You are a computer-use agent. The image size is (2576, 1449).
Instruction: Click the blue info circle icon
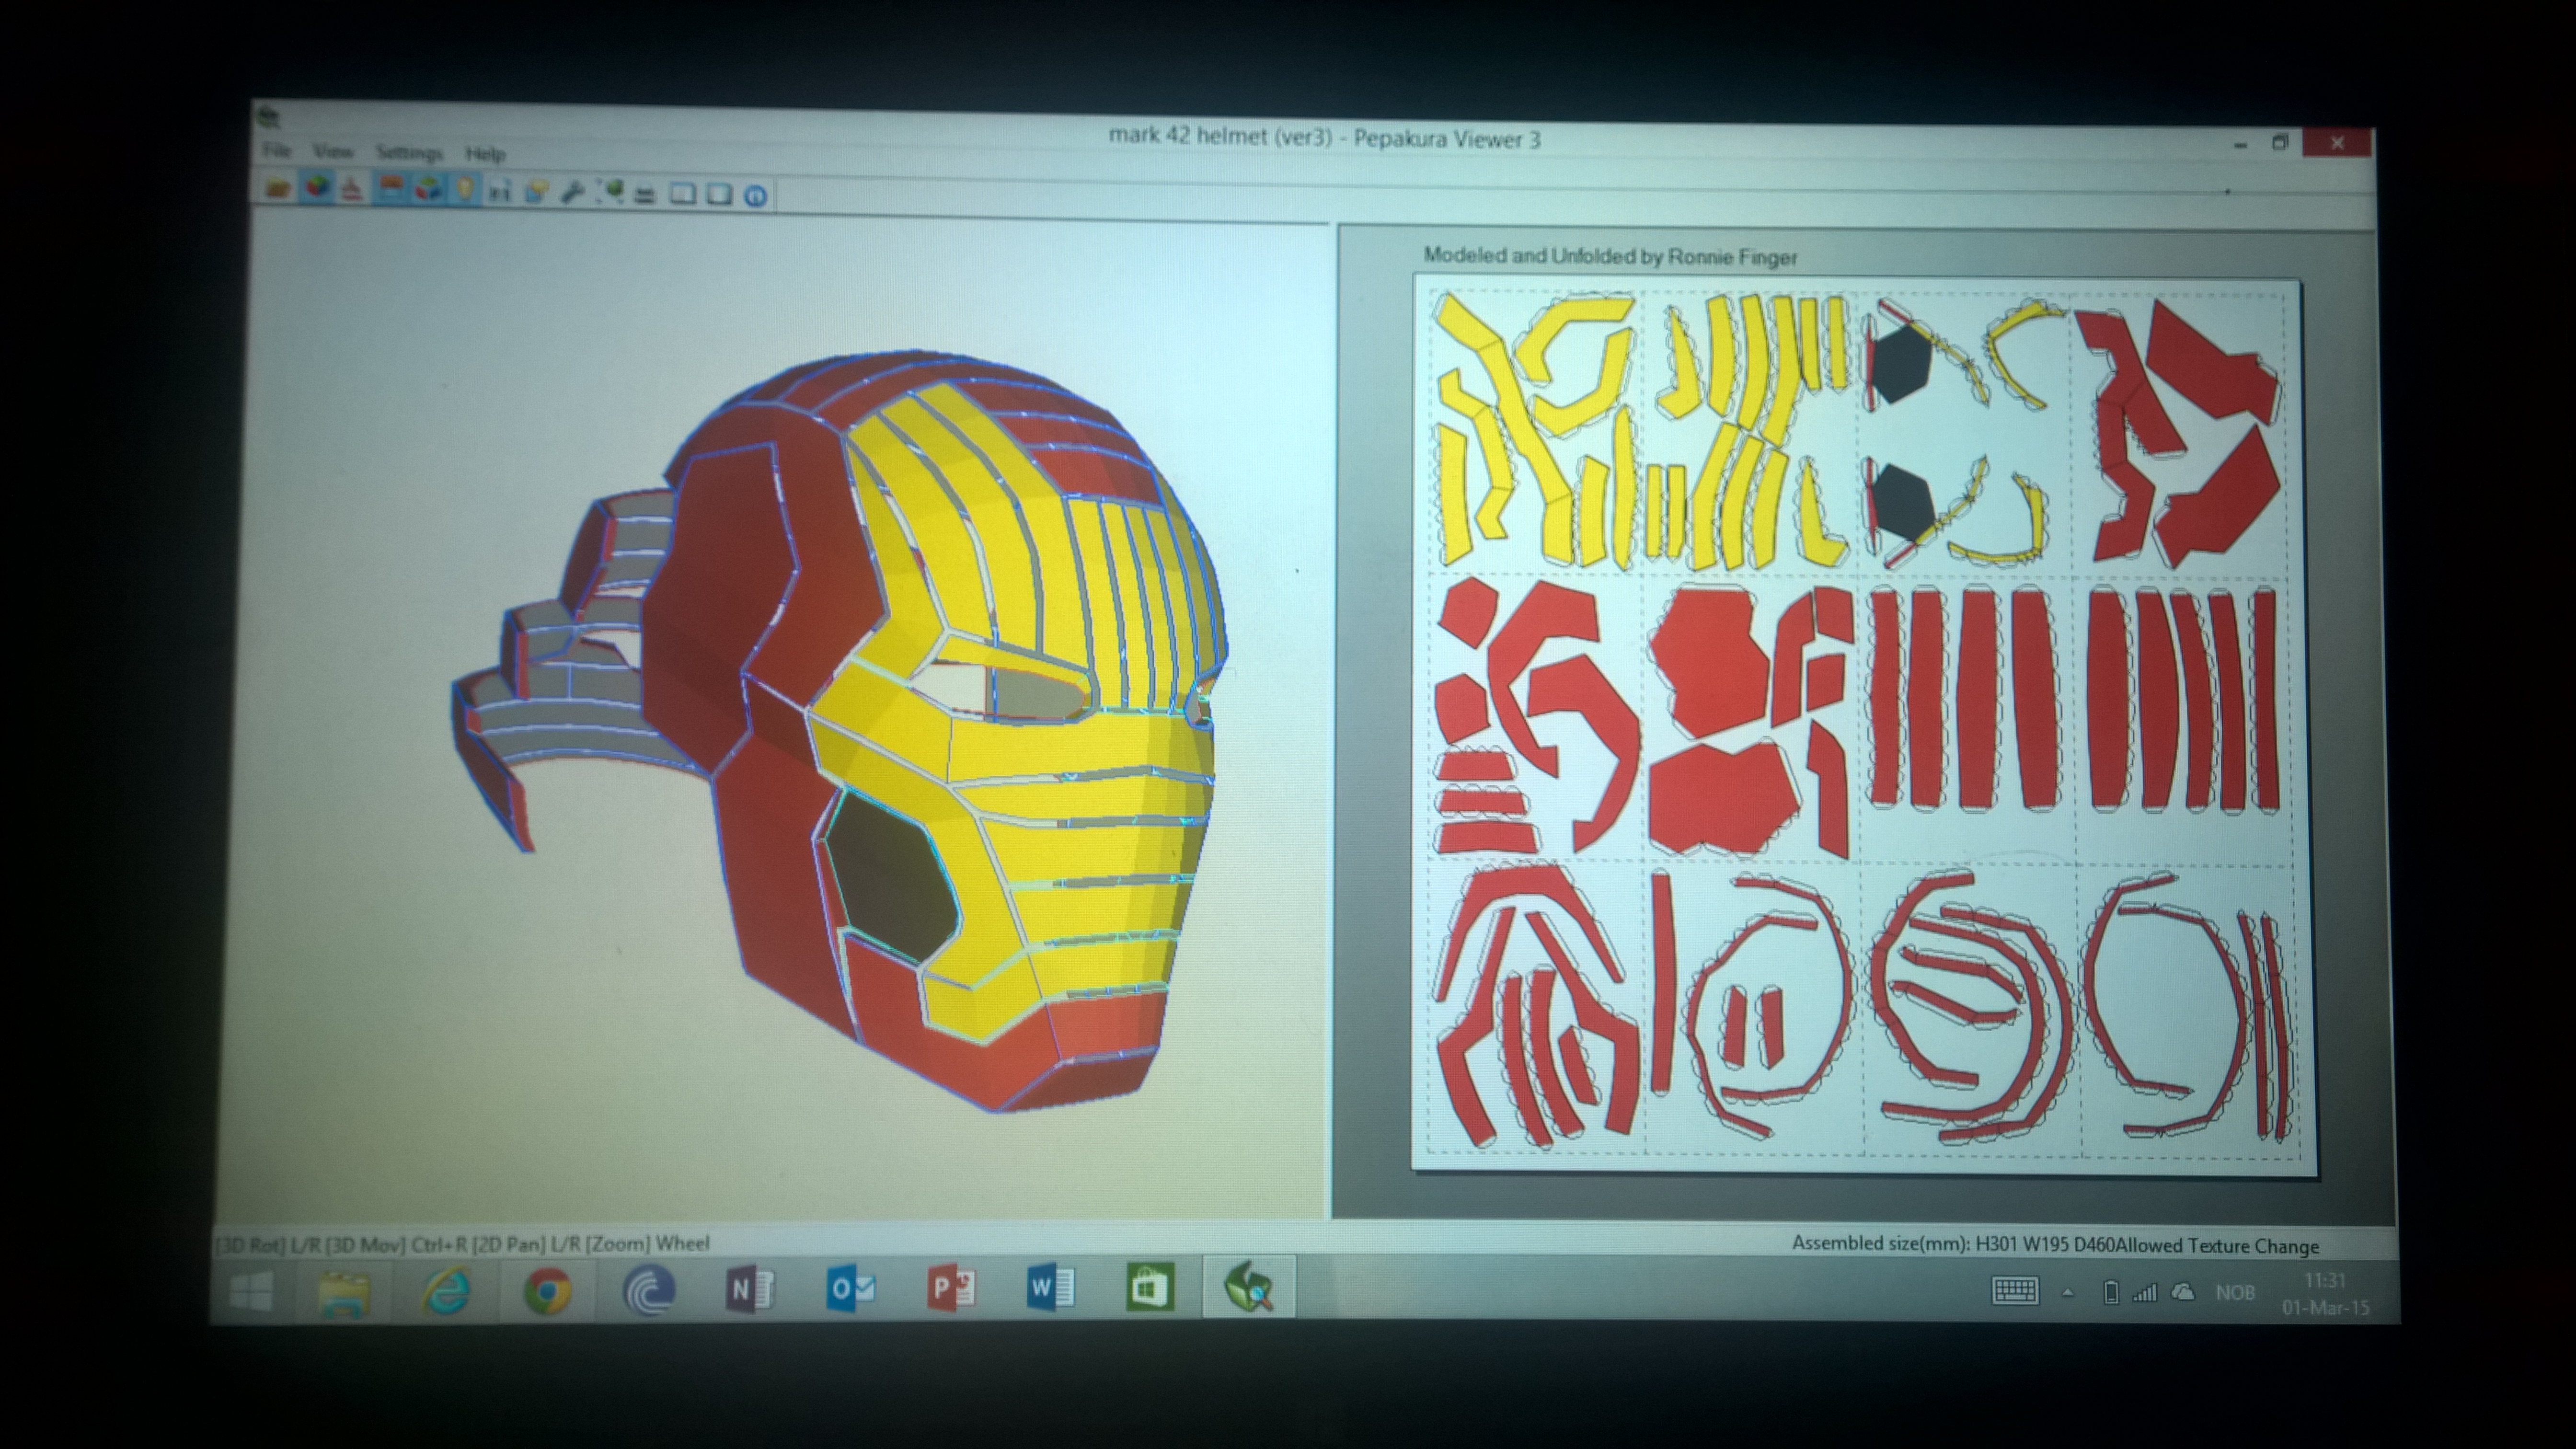pos(756,195)
